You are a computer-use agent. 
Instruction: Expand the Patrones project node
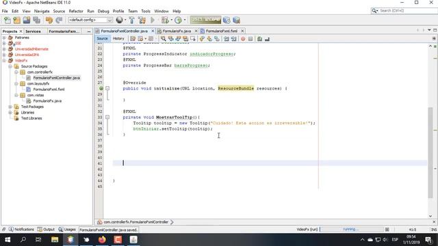click(x=4, y=38)
